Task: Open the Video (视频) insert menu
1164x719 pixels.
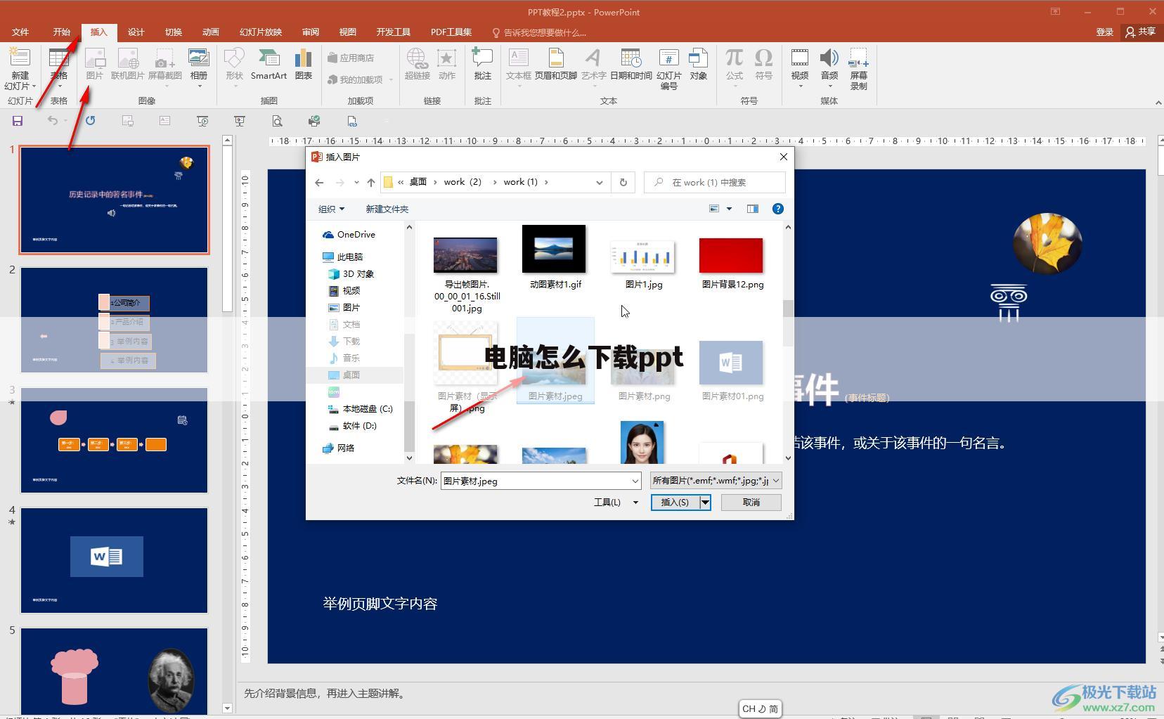Action: [799, 67]
